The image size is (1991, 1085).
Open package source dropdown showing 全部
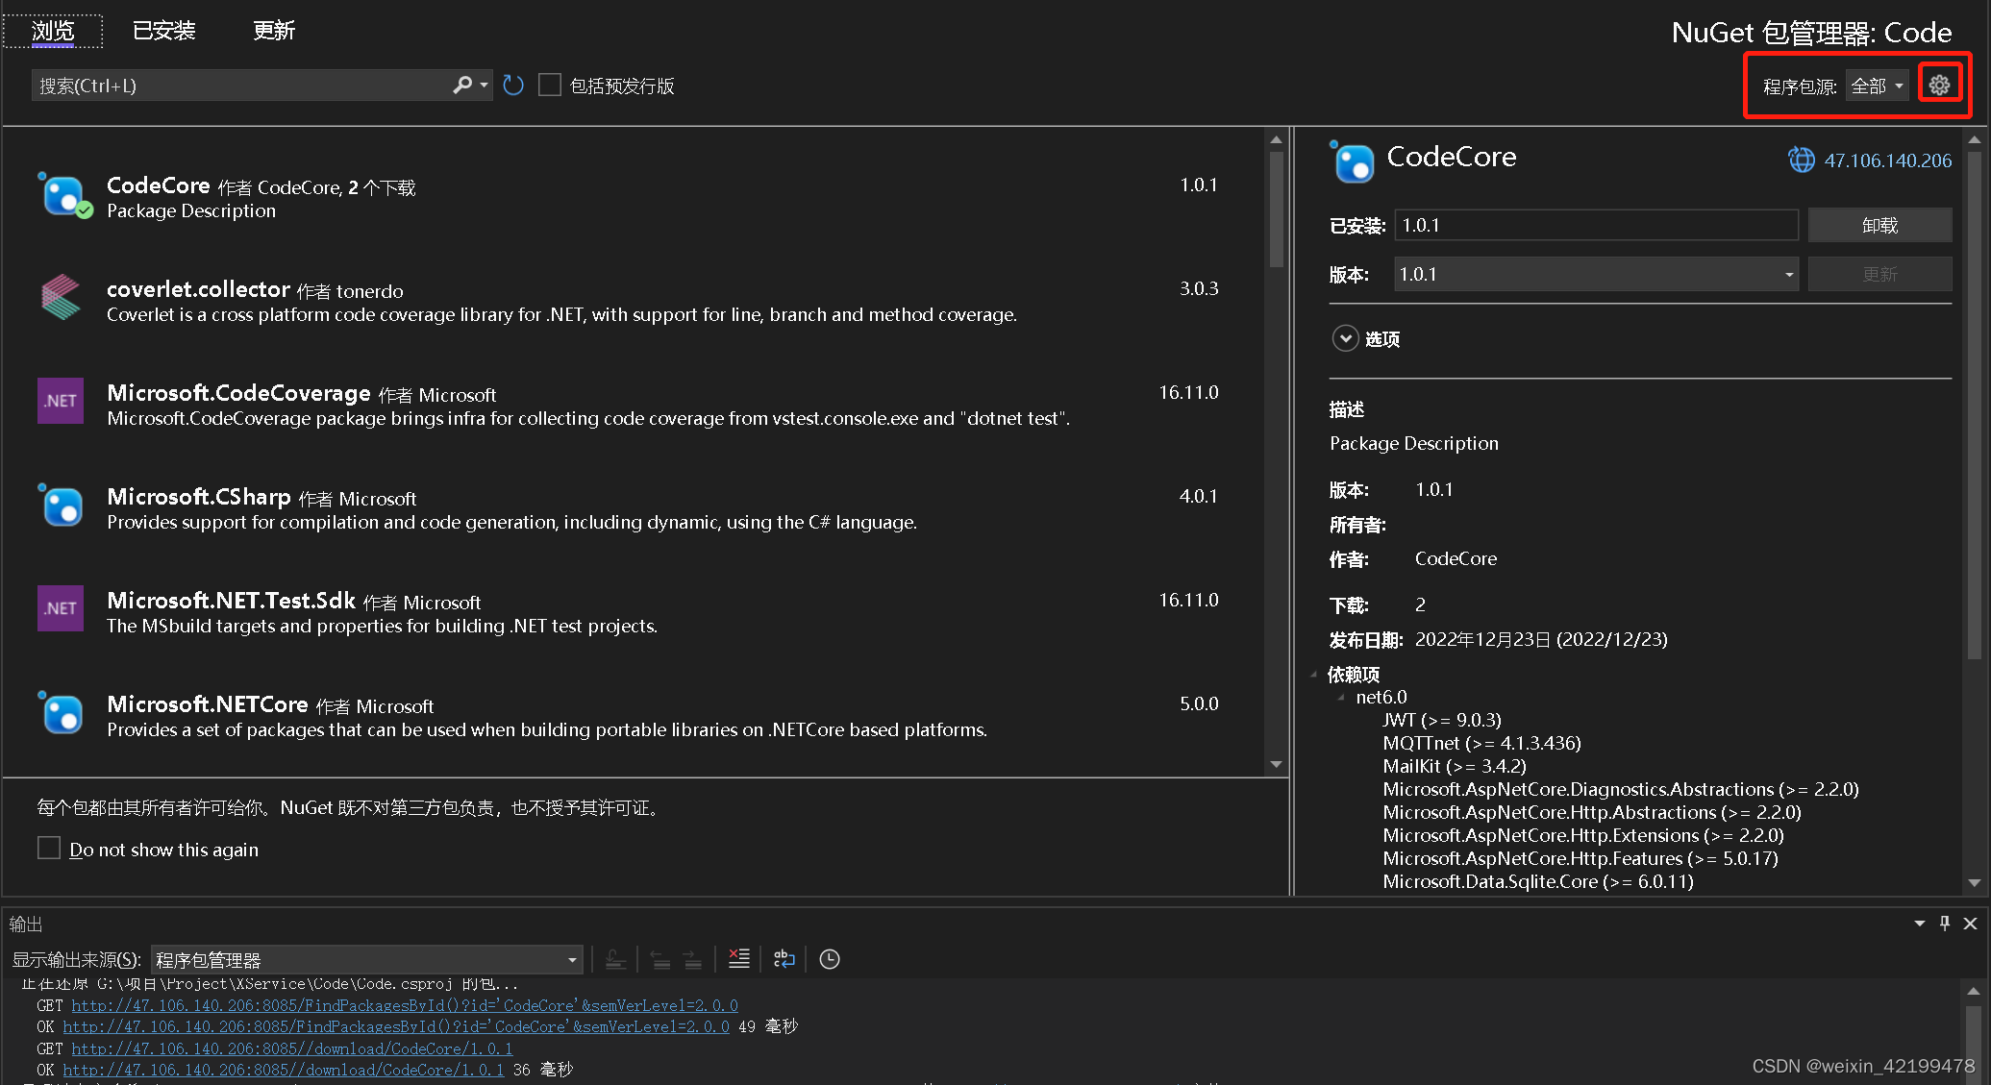click(1877, 86)
